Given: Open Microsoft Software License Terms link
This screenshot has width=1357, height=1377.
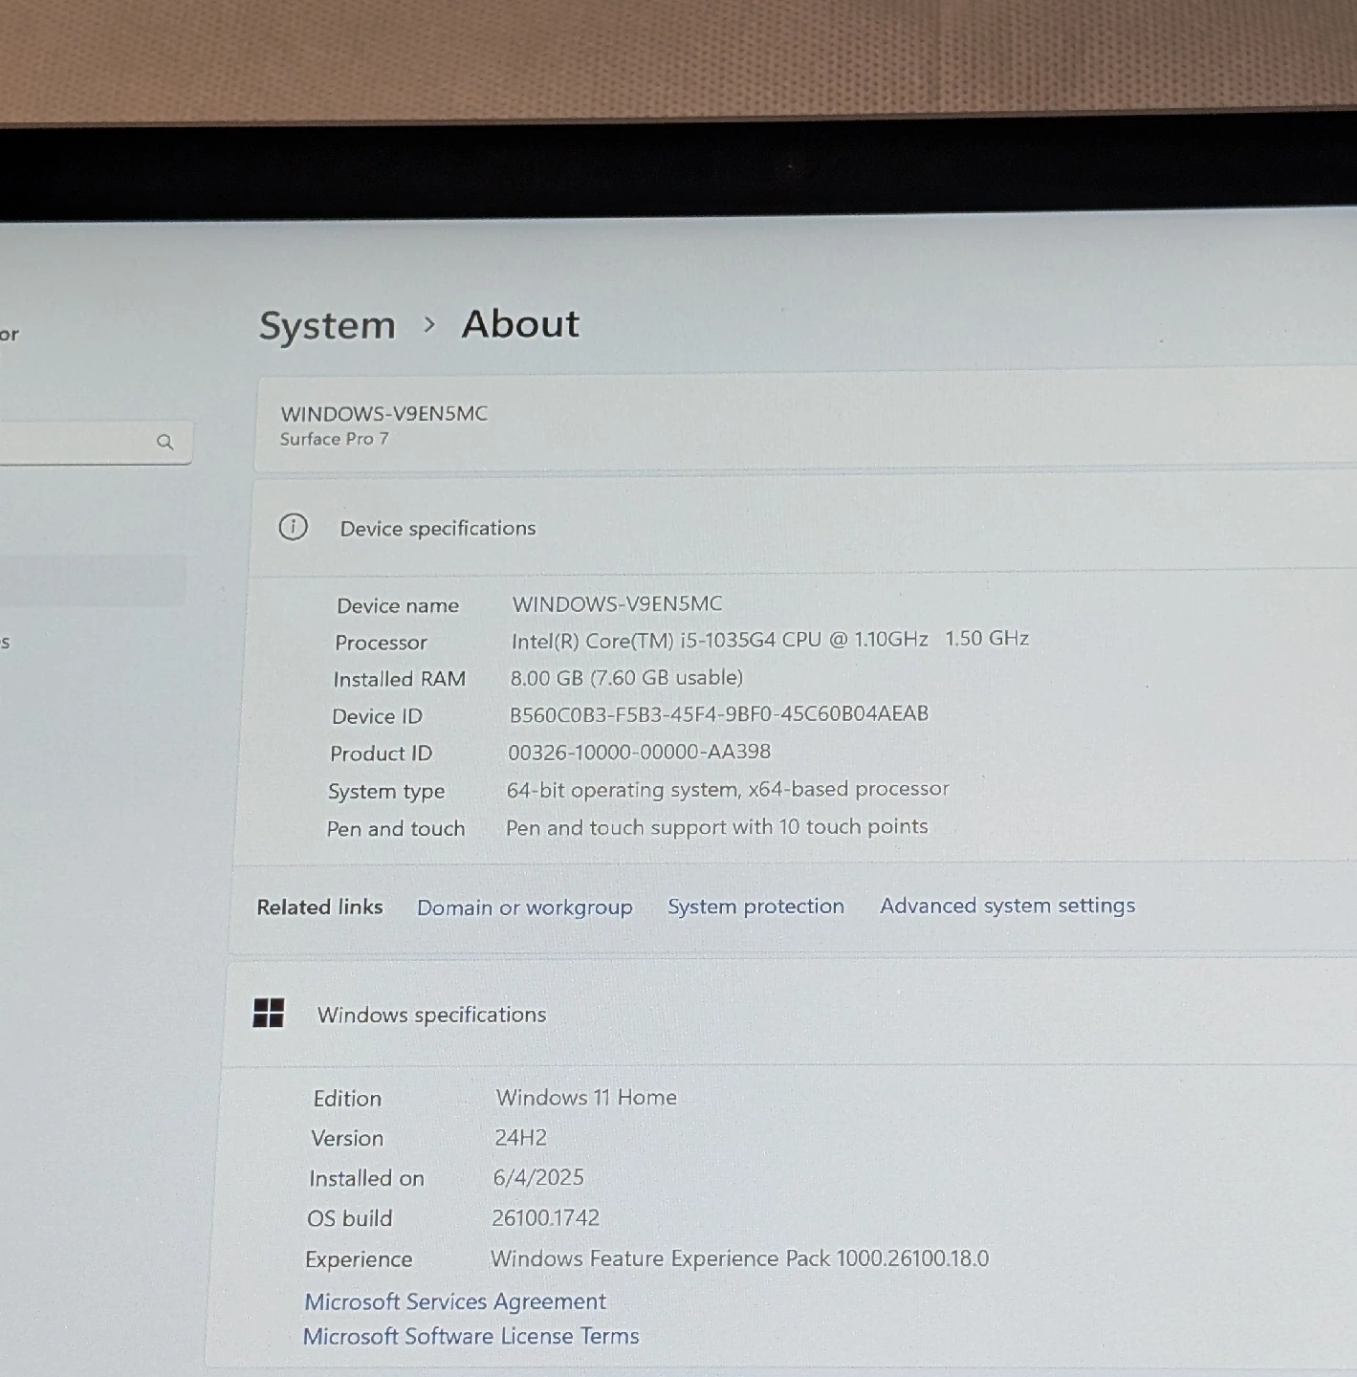Looking at the screenshot, I should coord(471,1336).
